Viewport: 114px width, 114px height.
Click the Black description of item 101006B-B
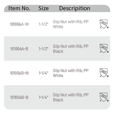71,97
